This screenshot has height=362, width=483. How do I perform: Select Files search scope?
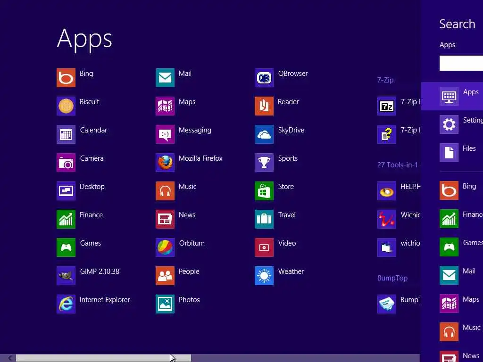pyautogui.click(x=452, y=152)
